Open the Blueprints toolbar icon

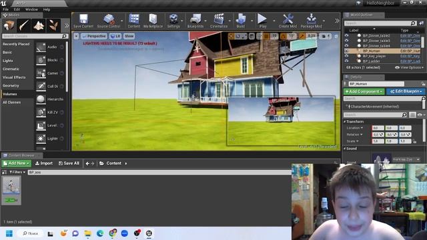coord(195,21)
